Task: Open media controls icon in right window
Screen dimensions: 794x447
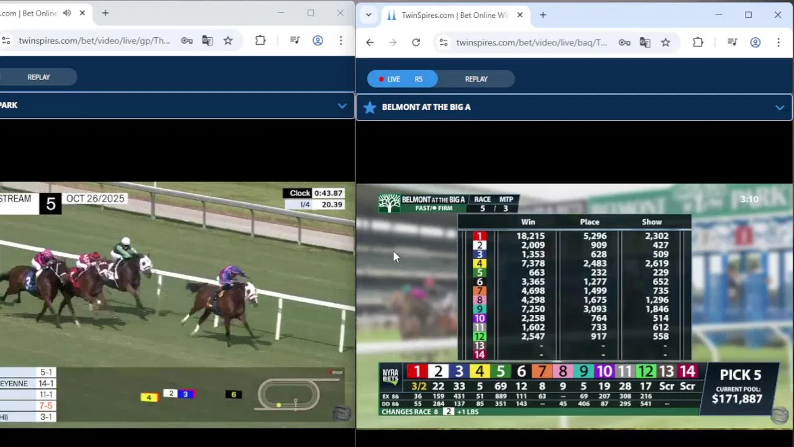Action: (732, 42)
